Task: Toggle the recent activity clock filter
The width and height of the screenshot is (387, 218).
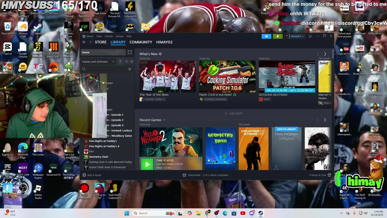Action: [x=126, y=61]
